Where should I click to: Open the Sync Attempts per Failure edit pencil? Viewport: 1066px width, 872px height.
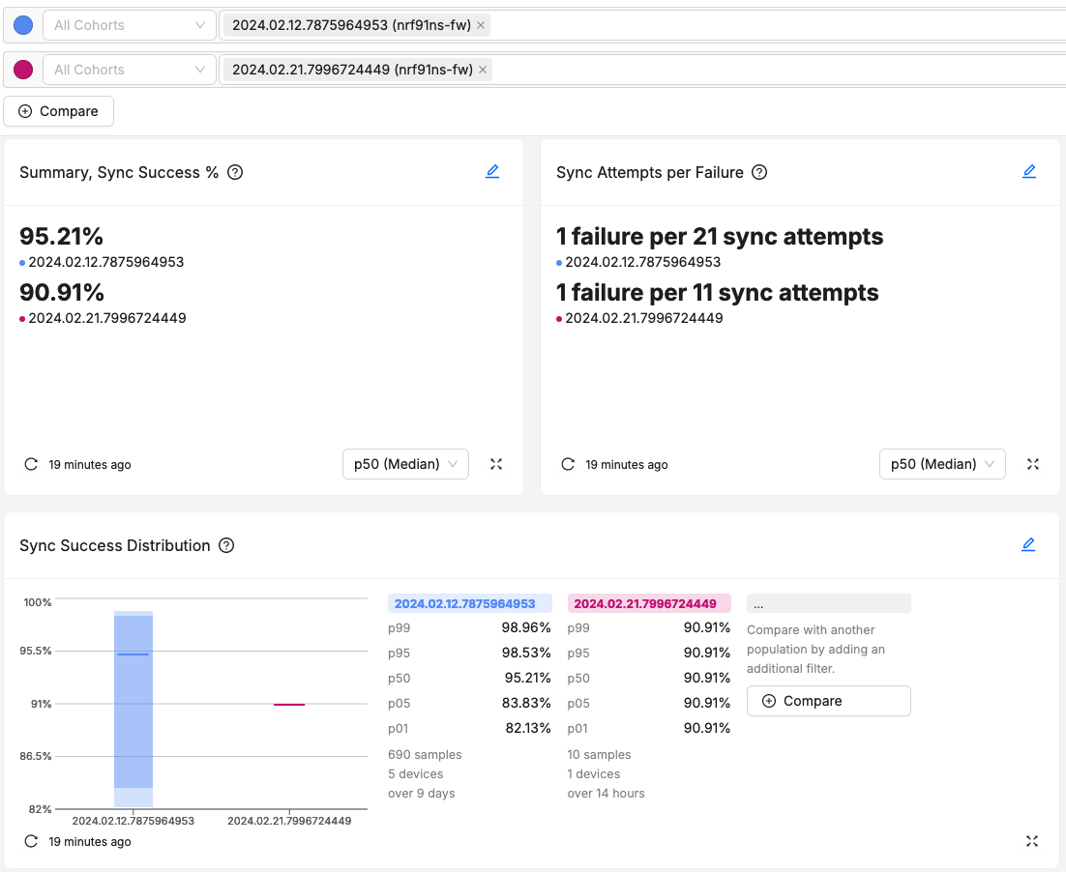click(x=1029, y=171)
